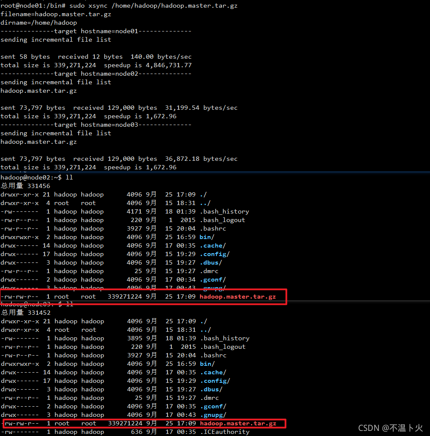Click the 'filename=hadoop.master.tar.gz' output line

(56, 14)
